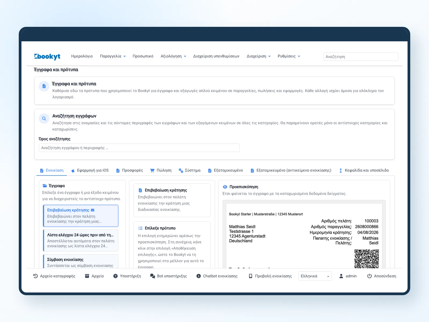Select the Λίστα ελέγχου 24 ώρες document
This screenshot has width=429, height=322.
81,240
